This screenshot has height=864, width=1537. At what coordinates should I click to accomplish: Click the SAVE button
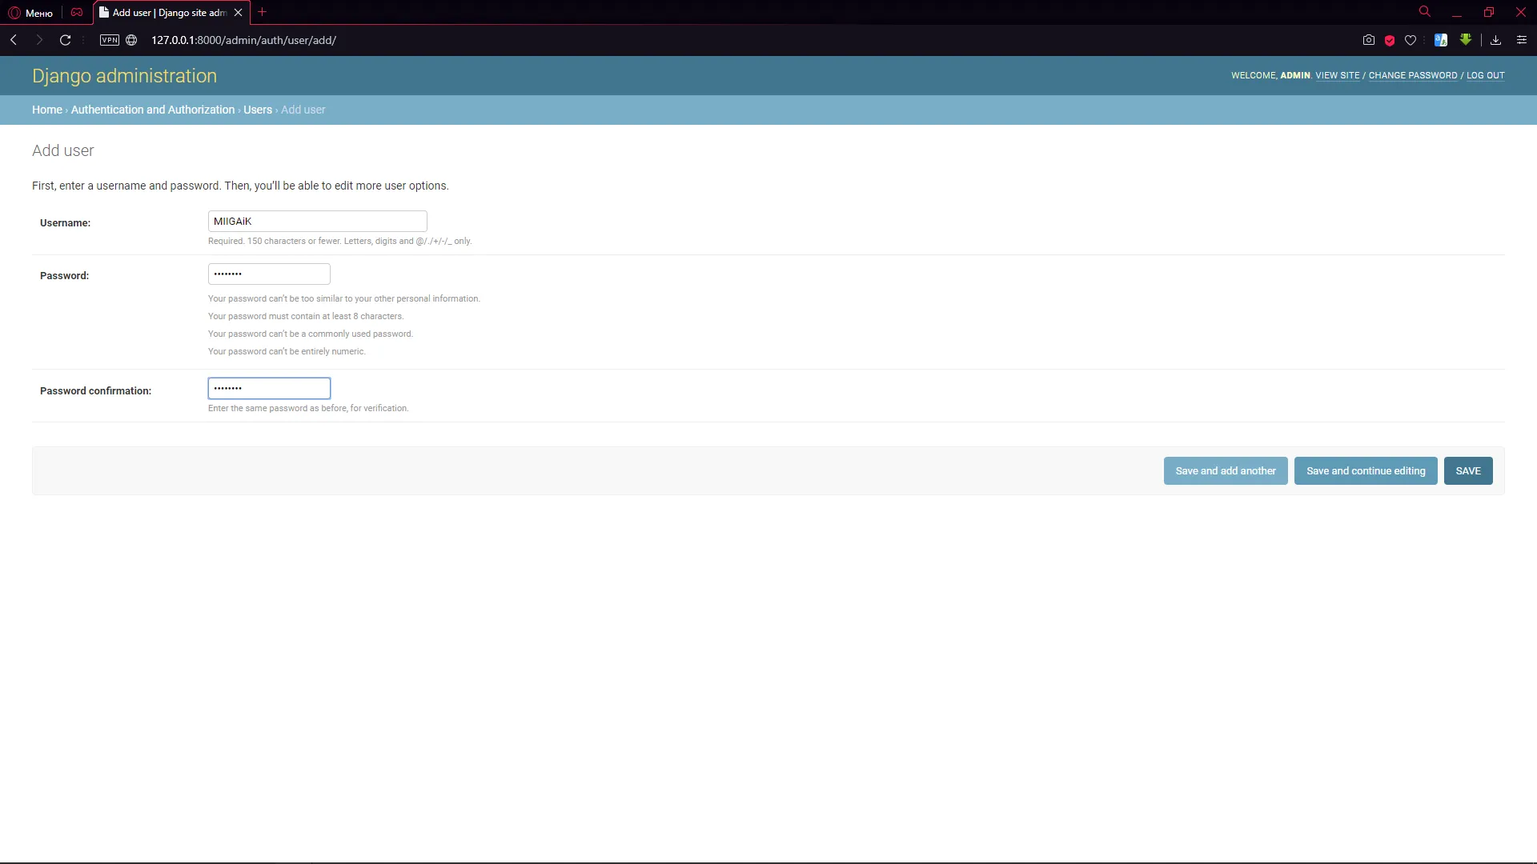(1467, 471)
